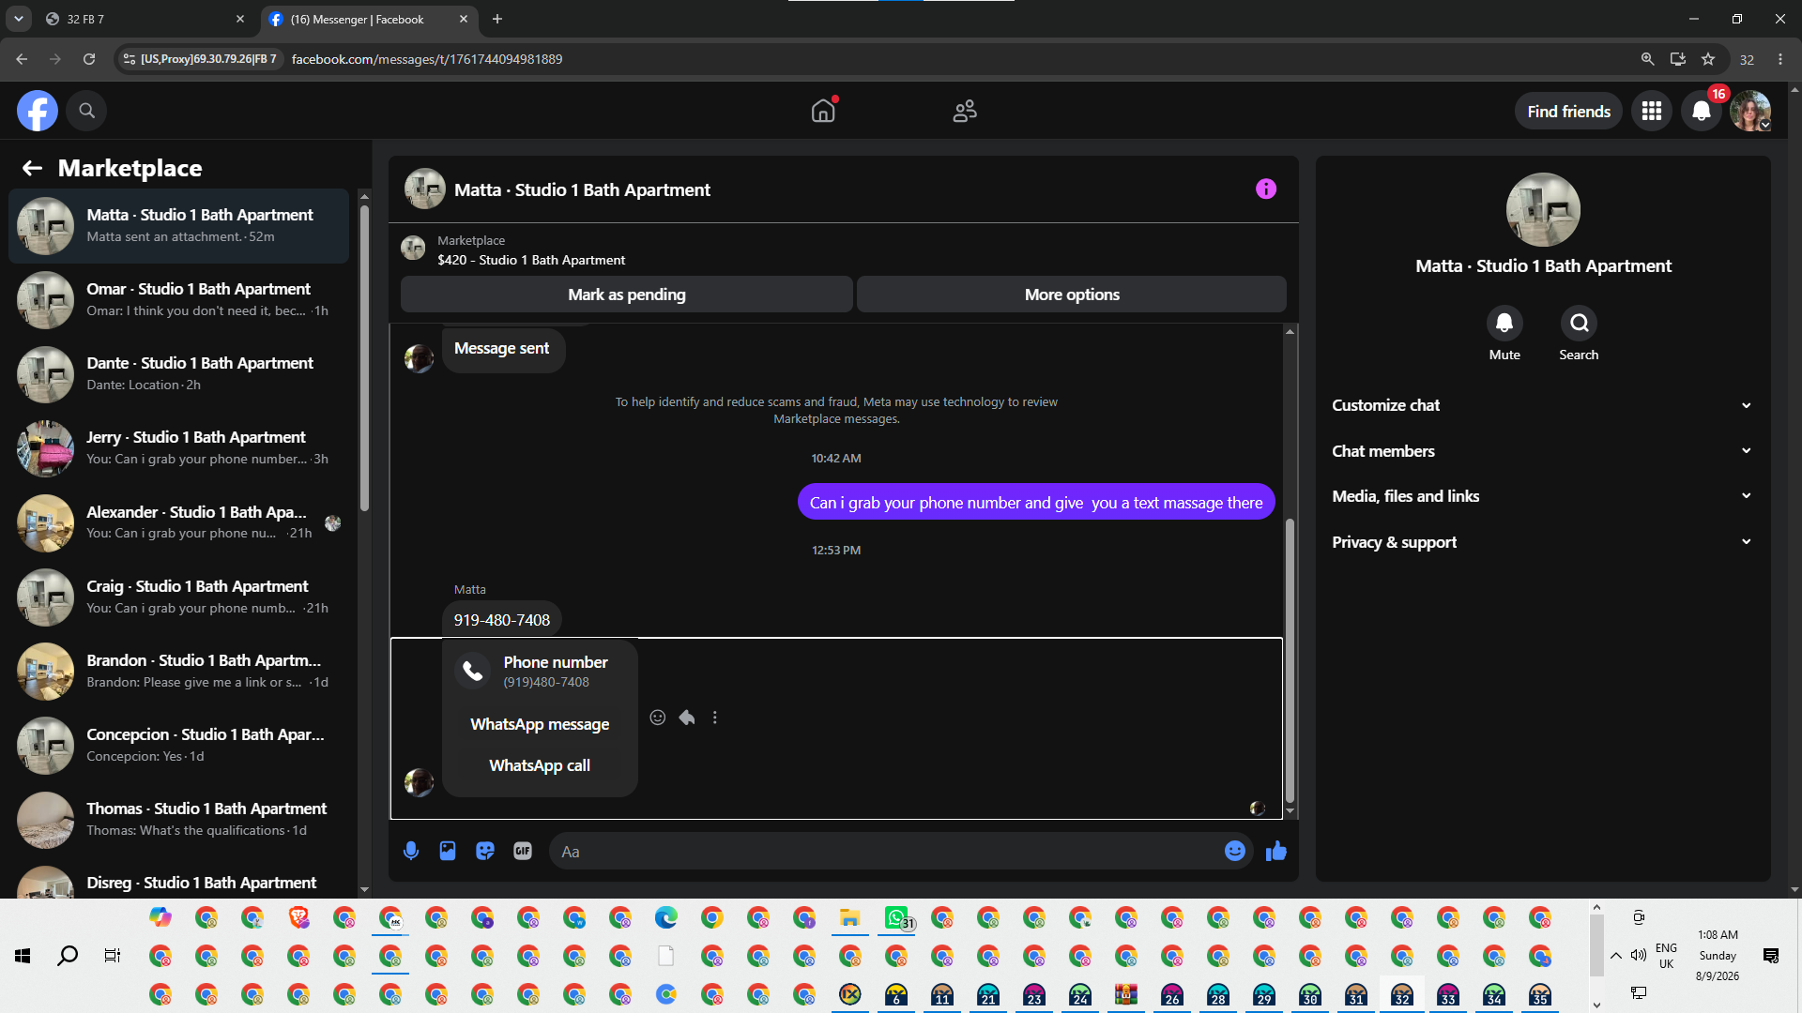Show hidden system tray icons

tap(1615, 956)
